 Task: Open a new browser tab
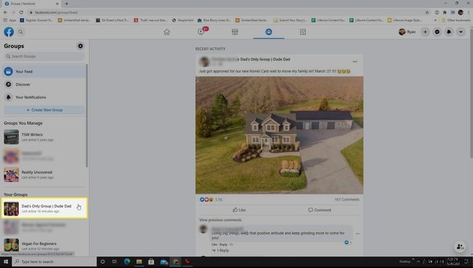pos(66,4)
